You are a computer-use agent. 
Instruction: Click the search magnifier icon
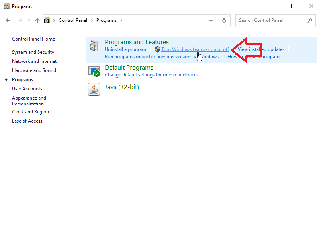click(x=310, y=20)
